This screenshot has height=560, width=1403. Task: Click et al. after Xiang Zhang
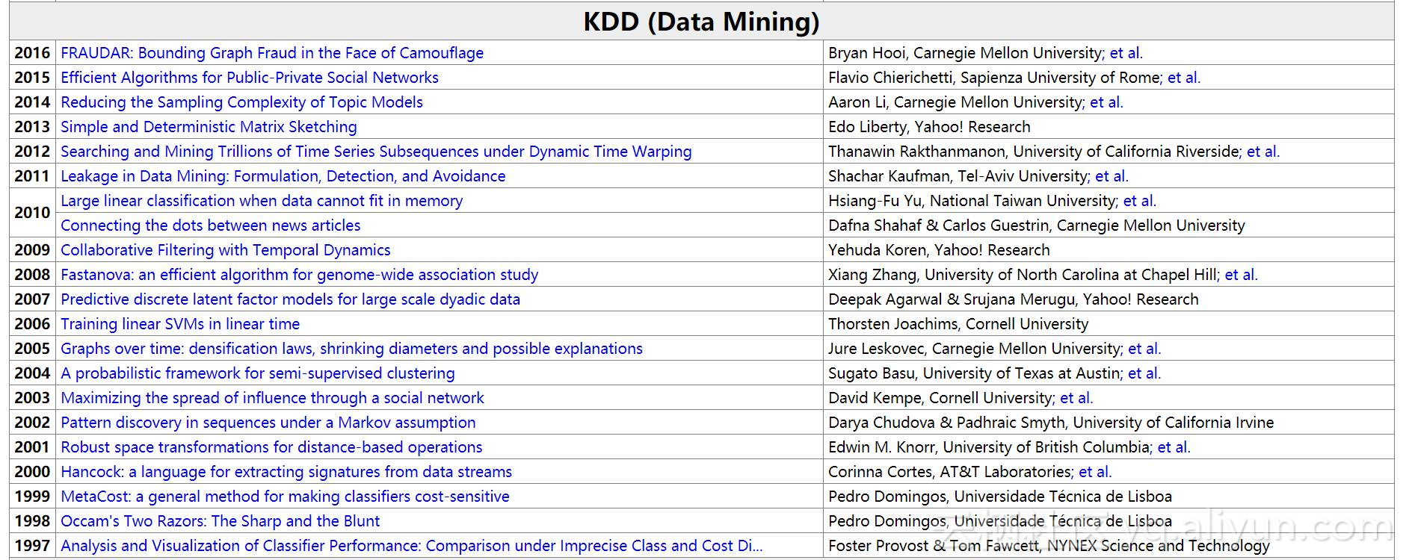tap(1241, 275)
